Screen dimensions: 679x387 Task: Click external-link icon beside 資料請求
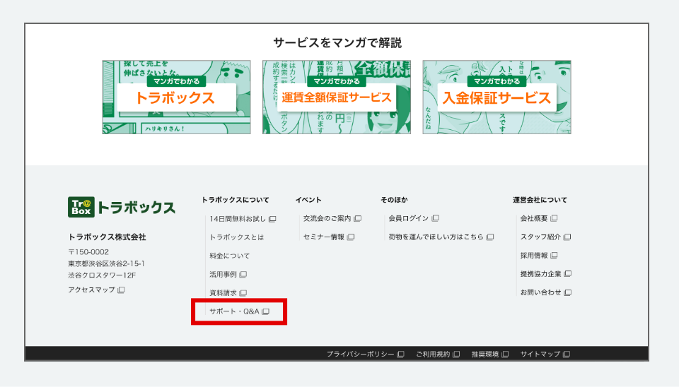[x=243, y=293]
